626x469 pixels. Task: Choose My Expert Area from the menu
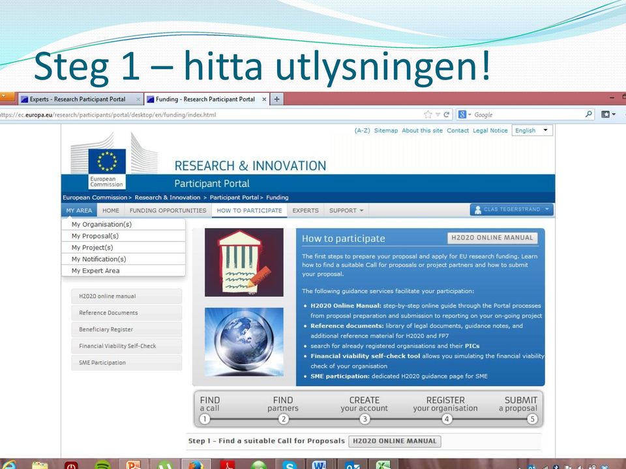coord(123,270)
